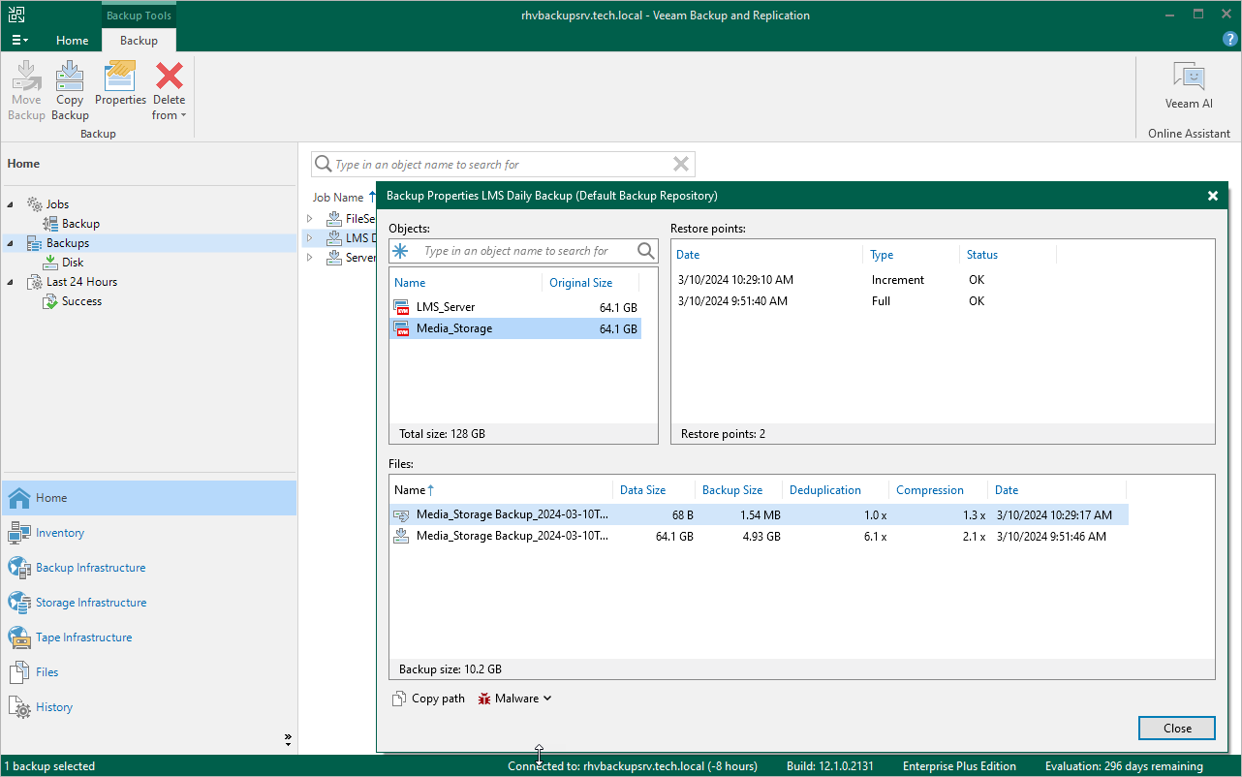Collapse the Last 24 Hours node
The width and height of the screenshot is (1242, 777).
coord(11,282)
